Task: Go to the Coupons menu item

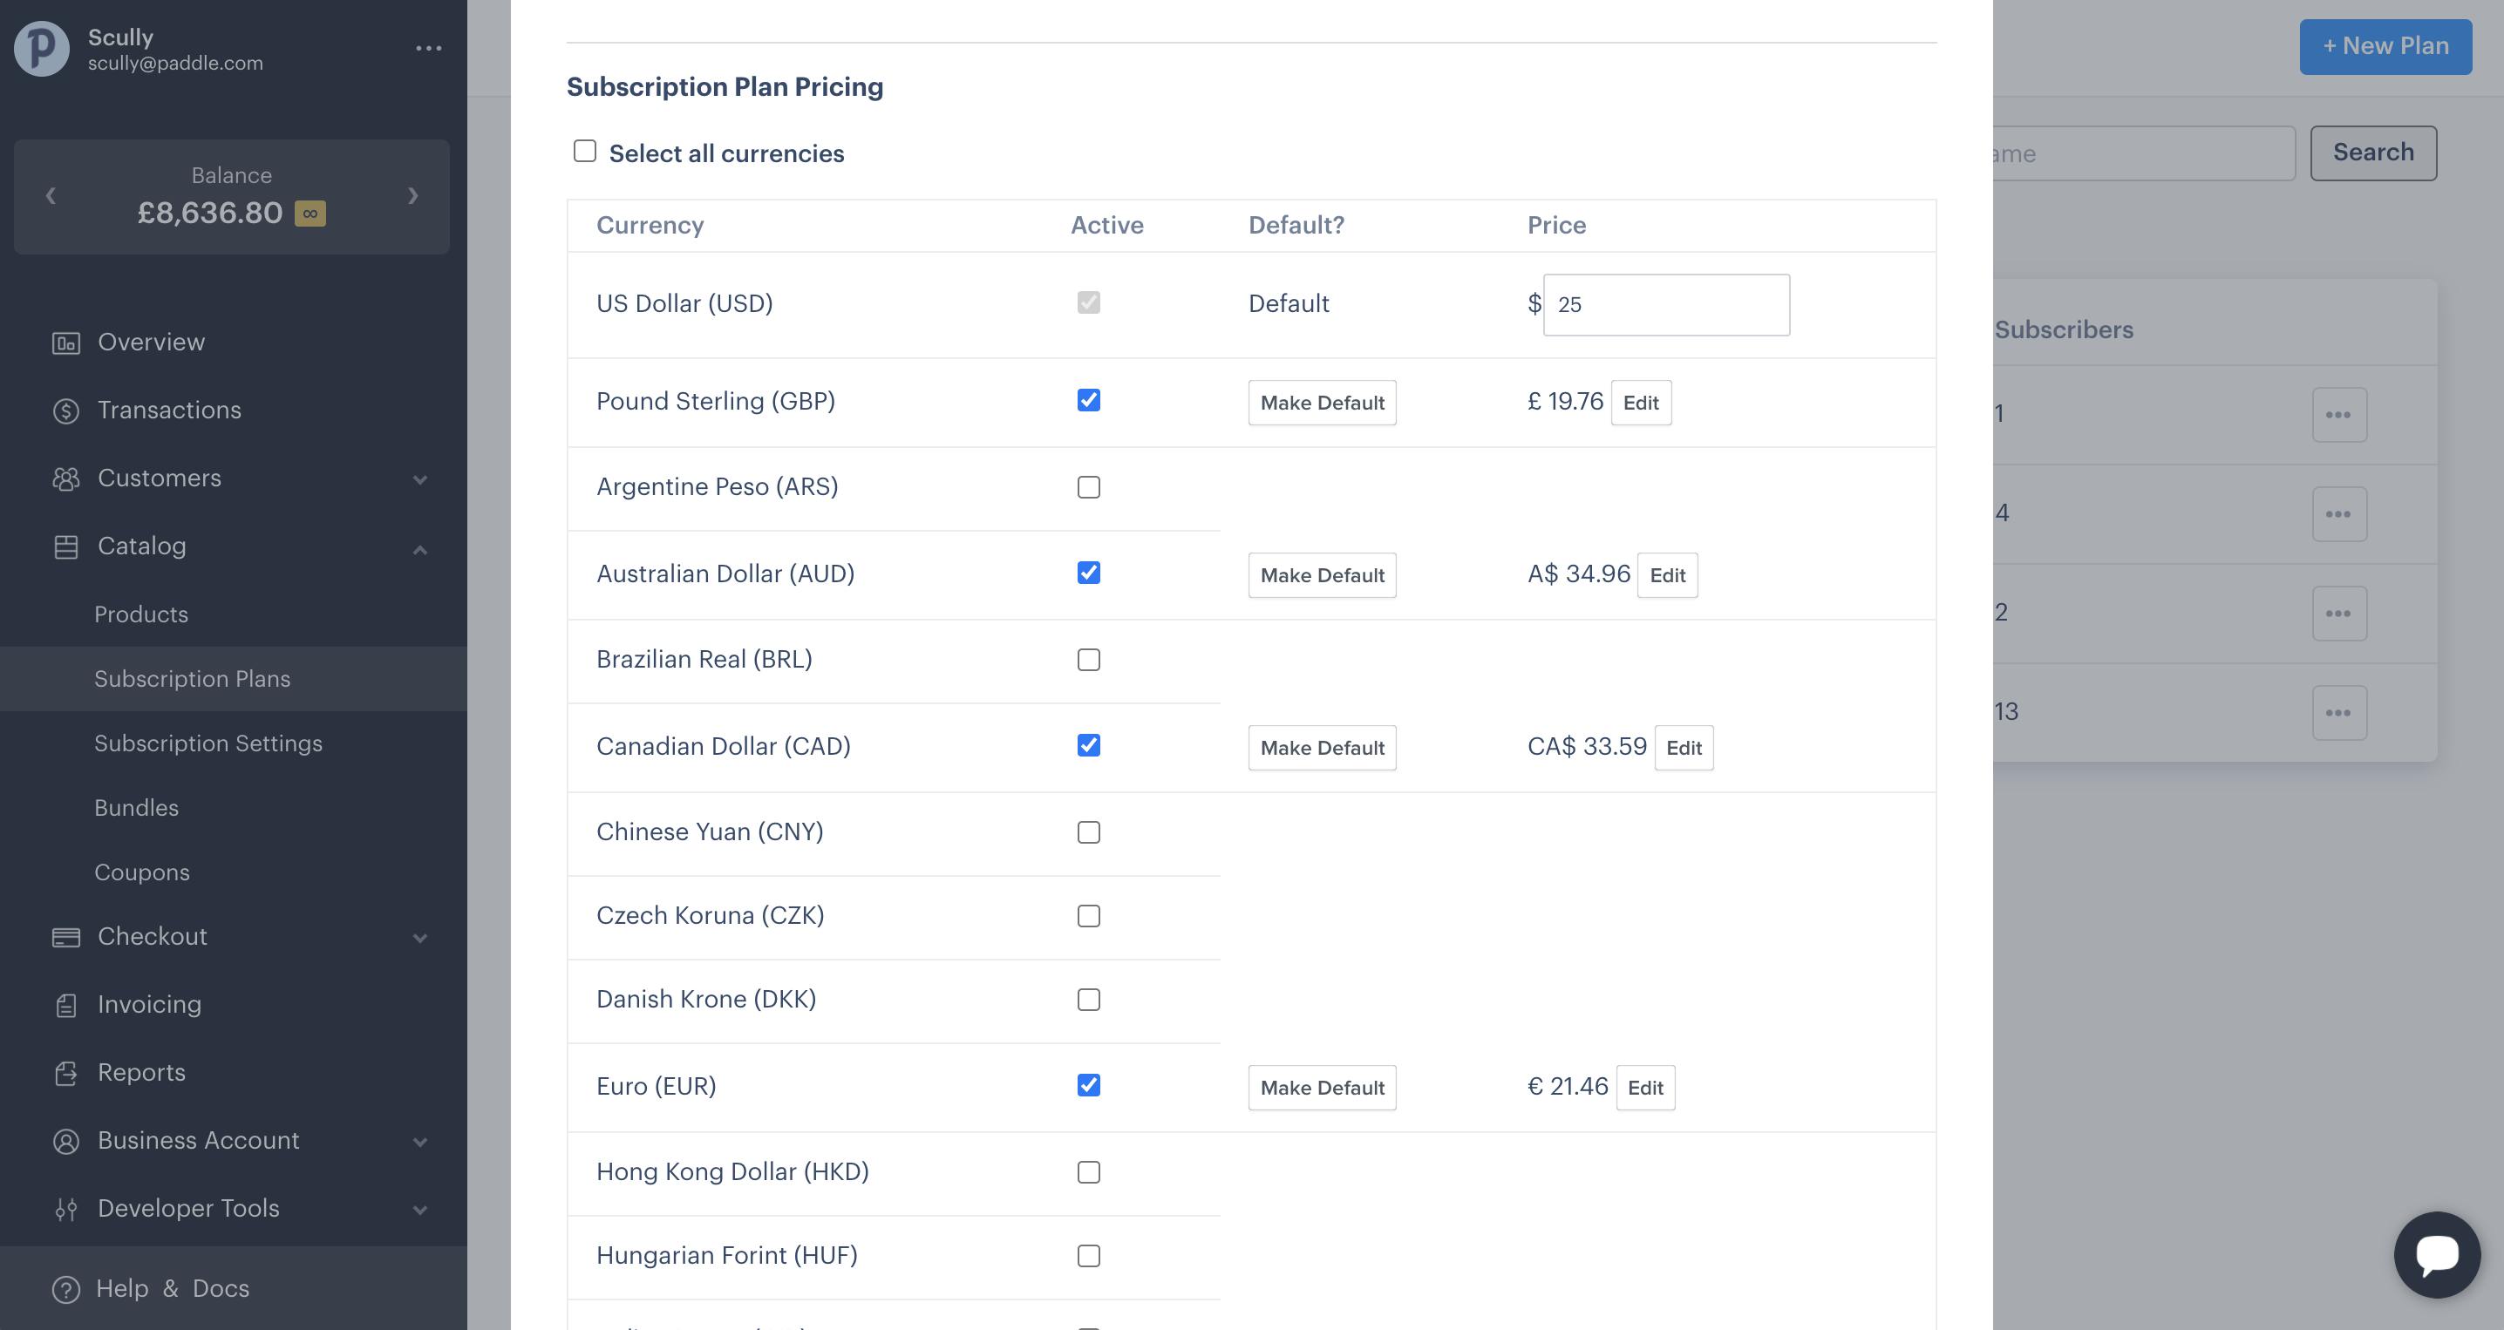Action: point(142,872)
